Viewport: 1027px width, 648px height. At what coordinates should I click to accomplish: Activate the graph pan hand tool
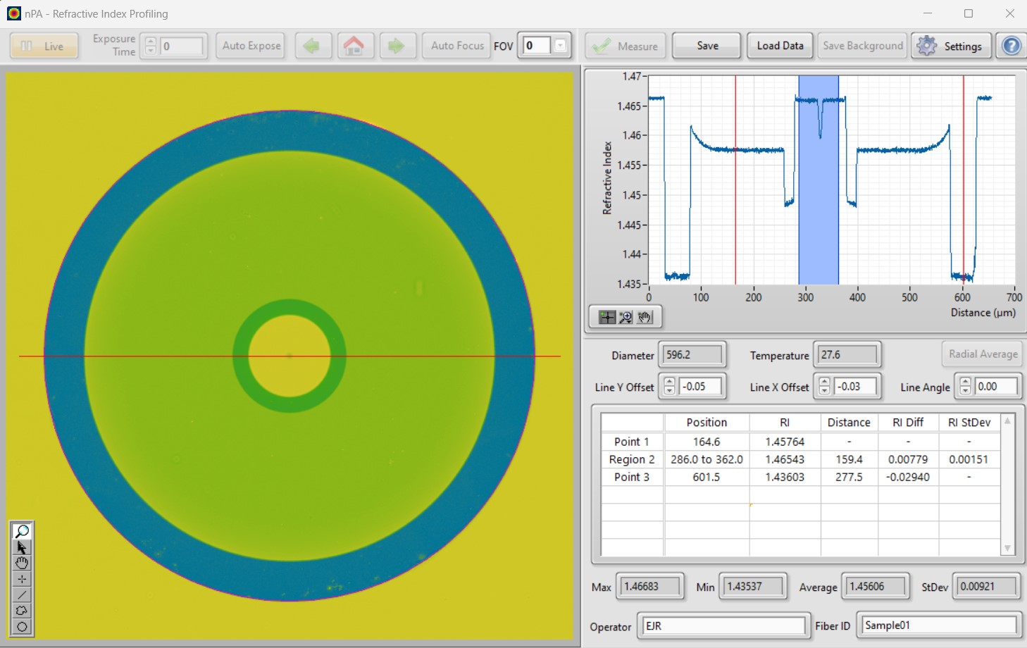pos(645,318)
